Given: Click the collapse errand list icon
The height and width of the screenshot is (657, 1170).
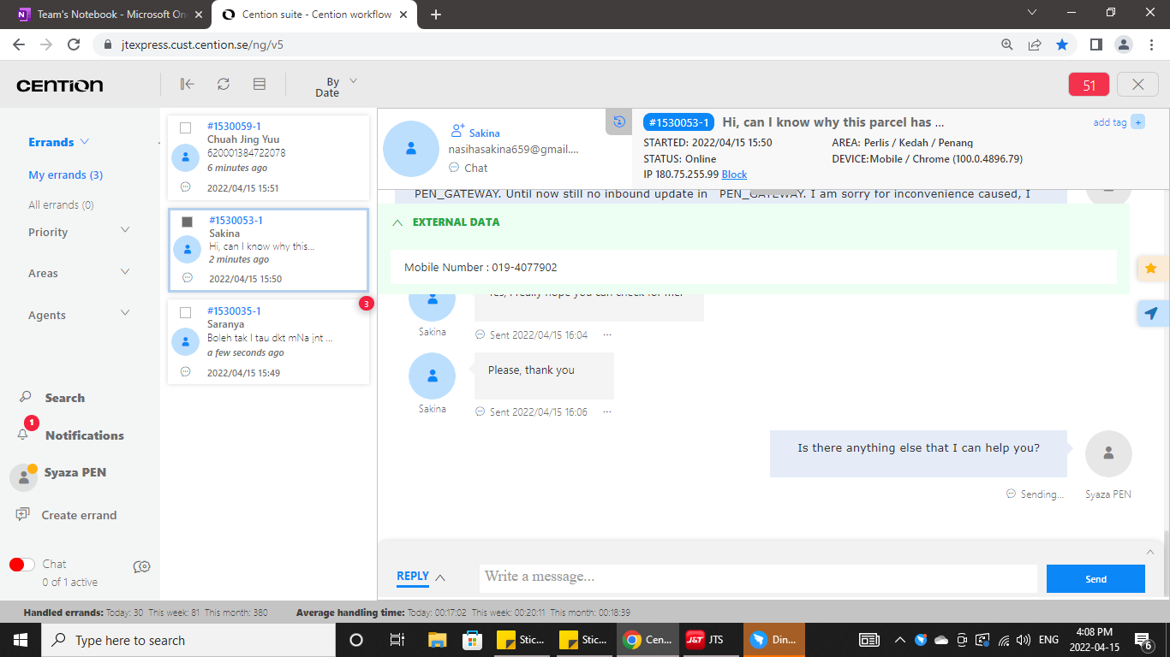Looking at the screenshot, I should pyautogui.click(x=187, y=84).
